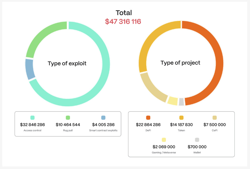Select the gray Wallet legend swatch

[197, 140]
